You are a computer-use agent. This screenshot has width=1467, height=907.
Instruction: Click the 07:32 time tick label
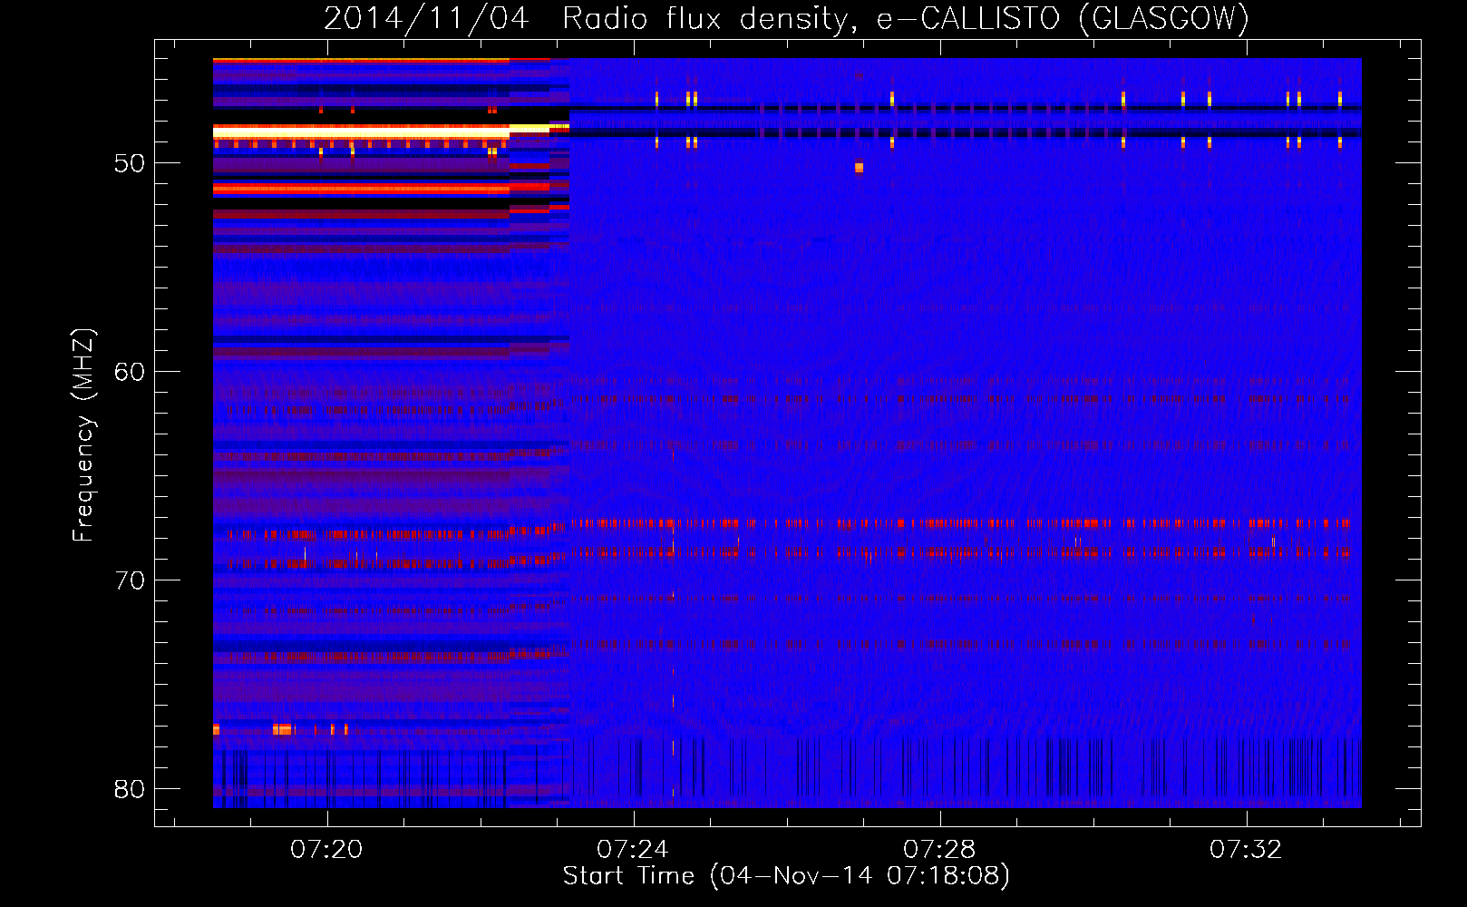point(1246,850)
